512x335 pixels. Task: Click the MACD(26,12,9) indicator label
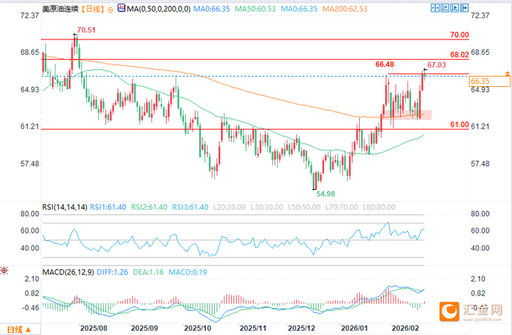68,272
